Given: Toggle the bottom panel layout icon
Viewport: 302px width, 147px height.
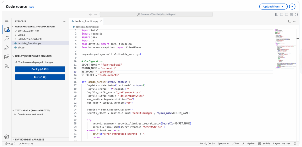Looking at the screenshot, I should (282, 14).
